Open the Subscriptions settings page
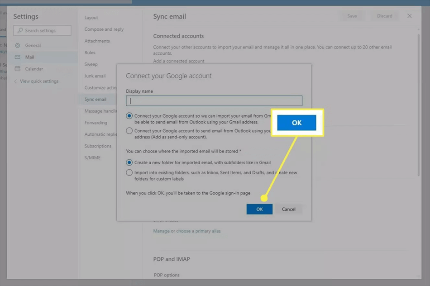430x286 pixels. [98, 146]
